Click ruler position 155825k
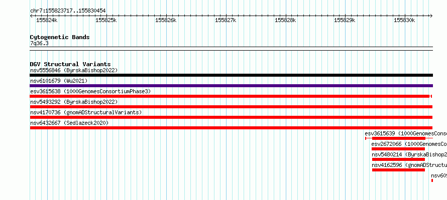 coord(106,20)
